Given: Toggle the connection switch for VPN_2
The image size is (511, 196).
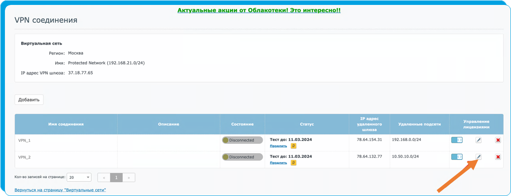Looking at the screenshot, I should click(x=457, y=157).
